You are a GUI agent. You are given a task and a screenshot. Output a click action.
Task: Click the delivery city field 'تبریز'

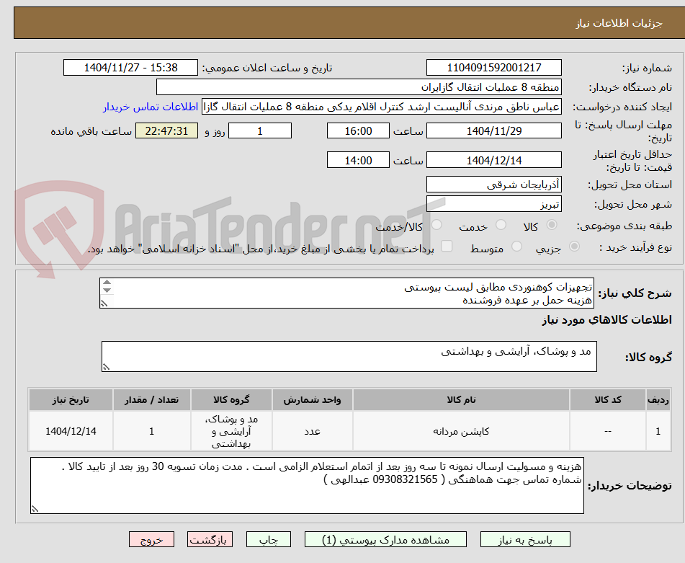point(493,204)
